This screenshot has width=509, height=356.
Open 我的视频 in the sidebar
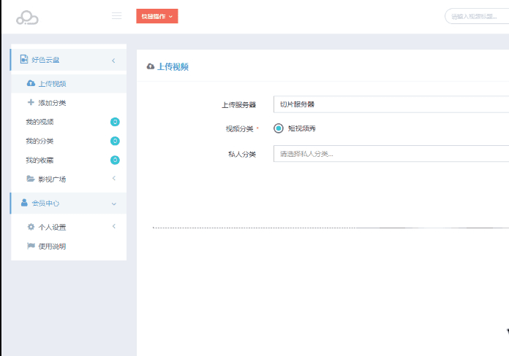point(39,122)
